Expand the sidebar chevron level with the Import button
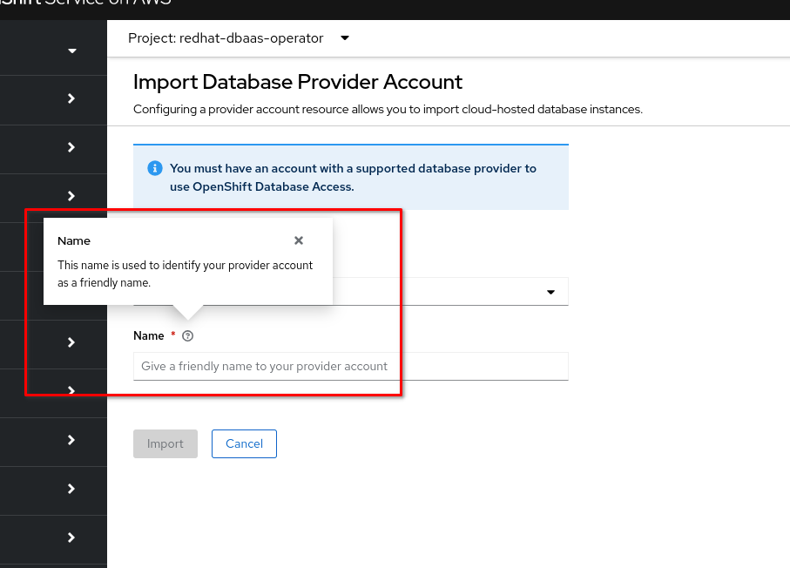 pos(71,441)
